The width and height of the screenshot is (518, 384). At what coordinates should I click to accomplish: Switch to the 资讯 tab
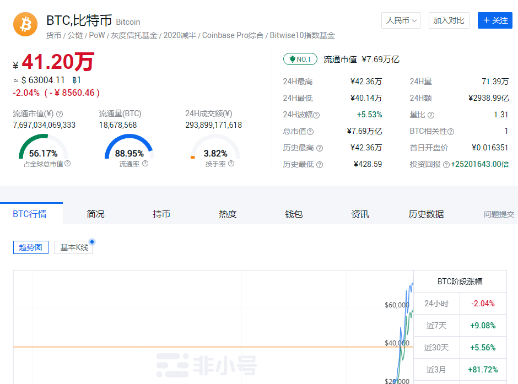360,214
